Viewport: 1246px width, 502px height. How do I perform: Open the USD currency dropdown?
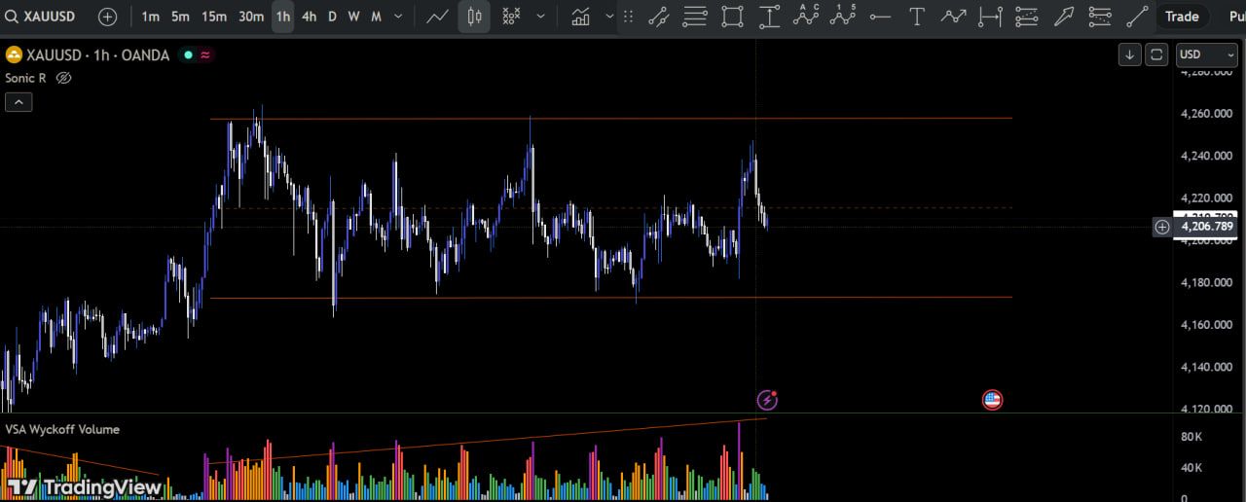click(1206, 54)
